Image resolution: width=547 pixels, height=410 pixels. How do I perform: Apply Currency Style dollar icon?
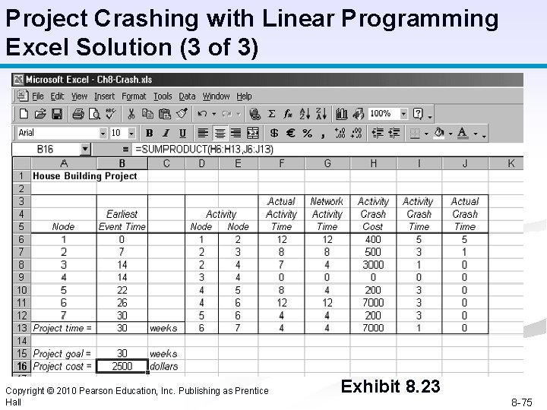pyautogui.click(x=274, y=133)
